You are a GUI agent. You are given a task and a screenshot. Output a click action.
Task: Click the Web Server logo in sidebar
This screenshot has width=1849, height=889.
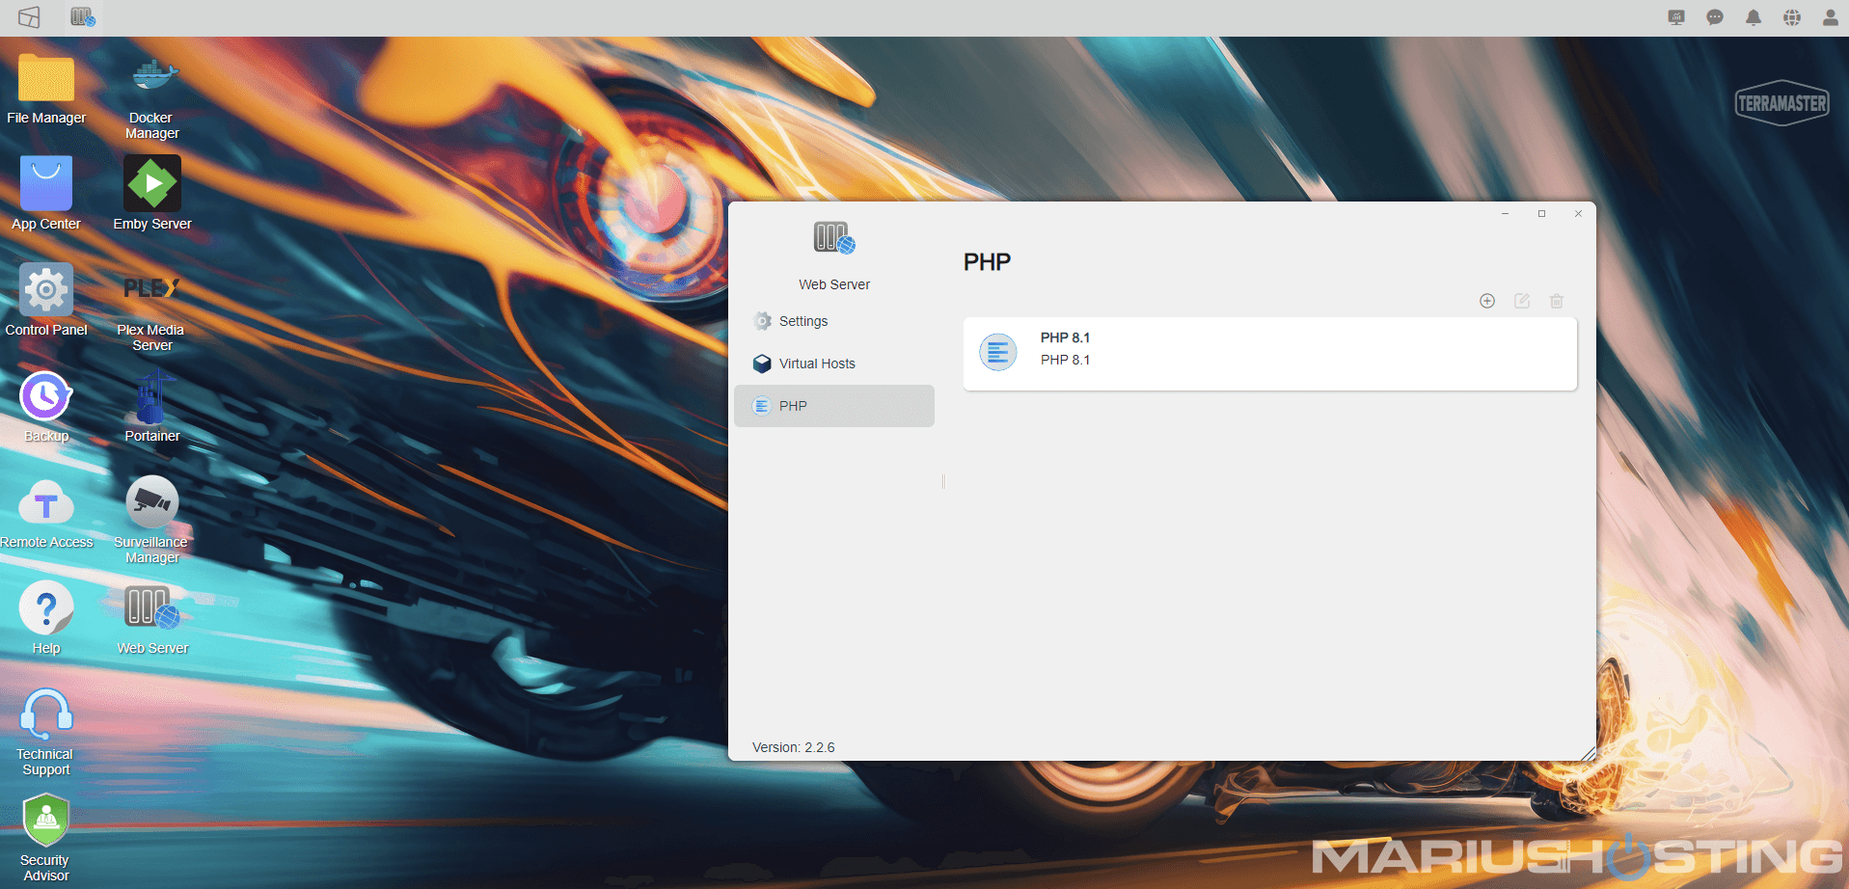834,237
